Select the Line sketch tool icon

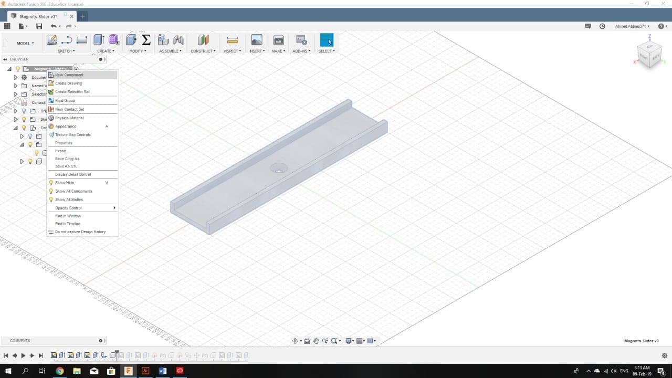coord(67,40)
